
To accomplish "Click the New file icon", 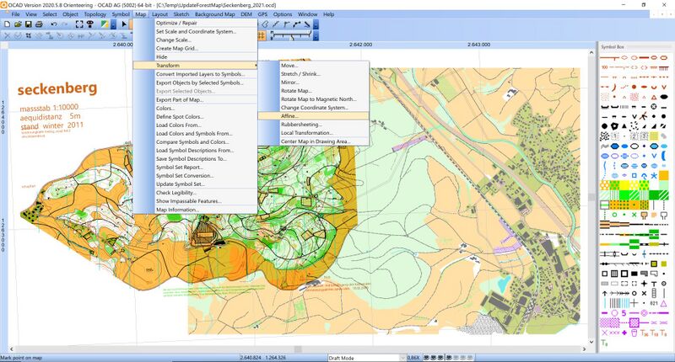I will click(x=8, y=24).
